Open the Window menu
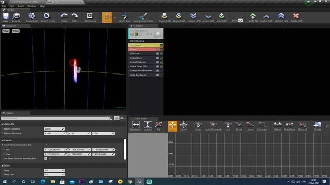Screen dimensions: 330x185 point(32,6)
